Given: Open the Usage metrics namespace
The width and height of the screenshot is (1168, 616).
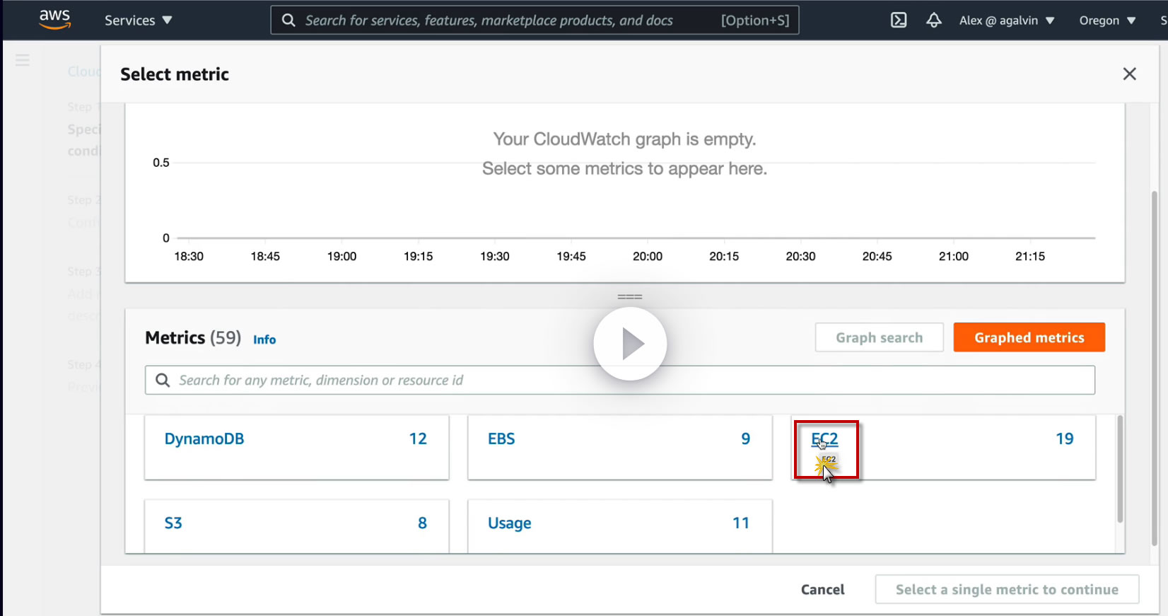Looking at the screenshot, I should 509,523.
